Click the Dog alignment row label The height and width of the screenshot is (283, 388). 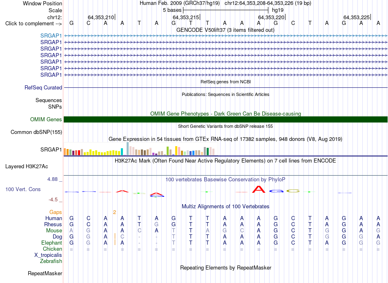point(58,237)
